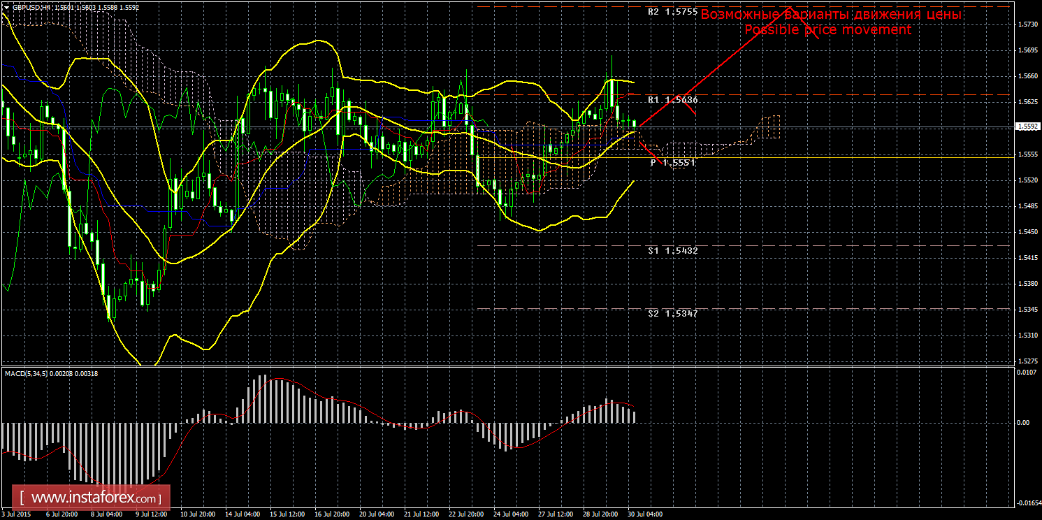
Task: Open the chart menu triangle beside GBPUSD,H4
Action: (x=6, y=6)
